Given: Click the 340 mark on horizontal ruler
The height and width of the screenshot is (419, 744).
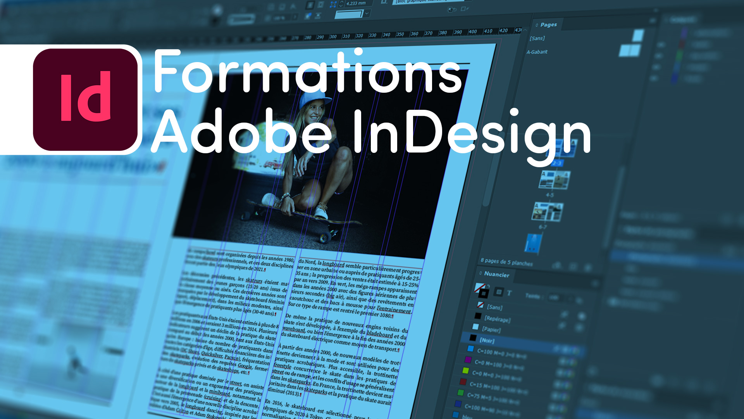Looking at the screenshot, I should point(386,35).
